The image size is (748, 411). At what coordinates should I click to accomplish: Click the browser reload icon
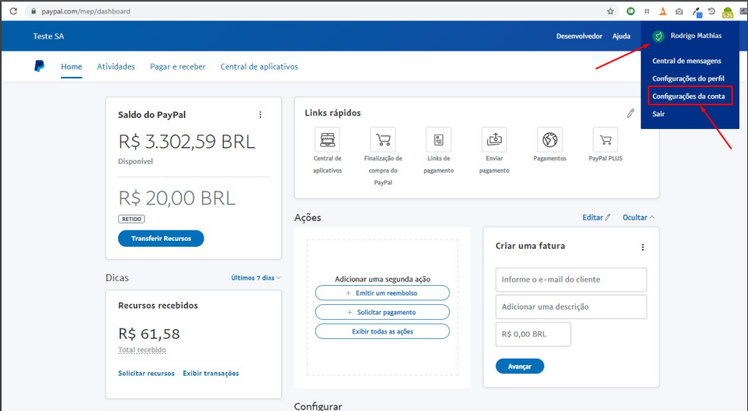(13, 11)
